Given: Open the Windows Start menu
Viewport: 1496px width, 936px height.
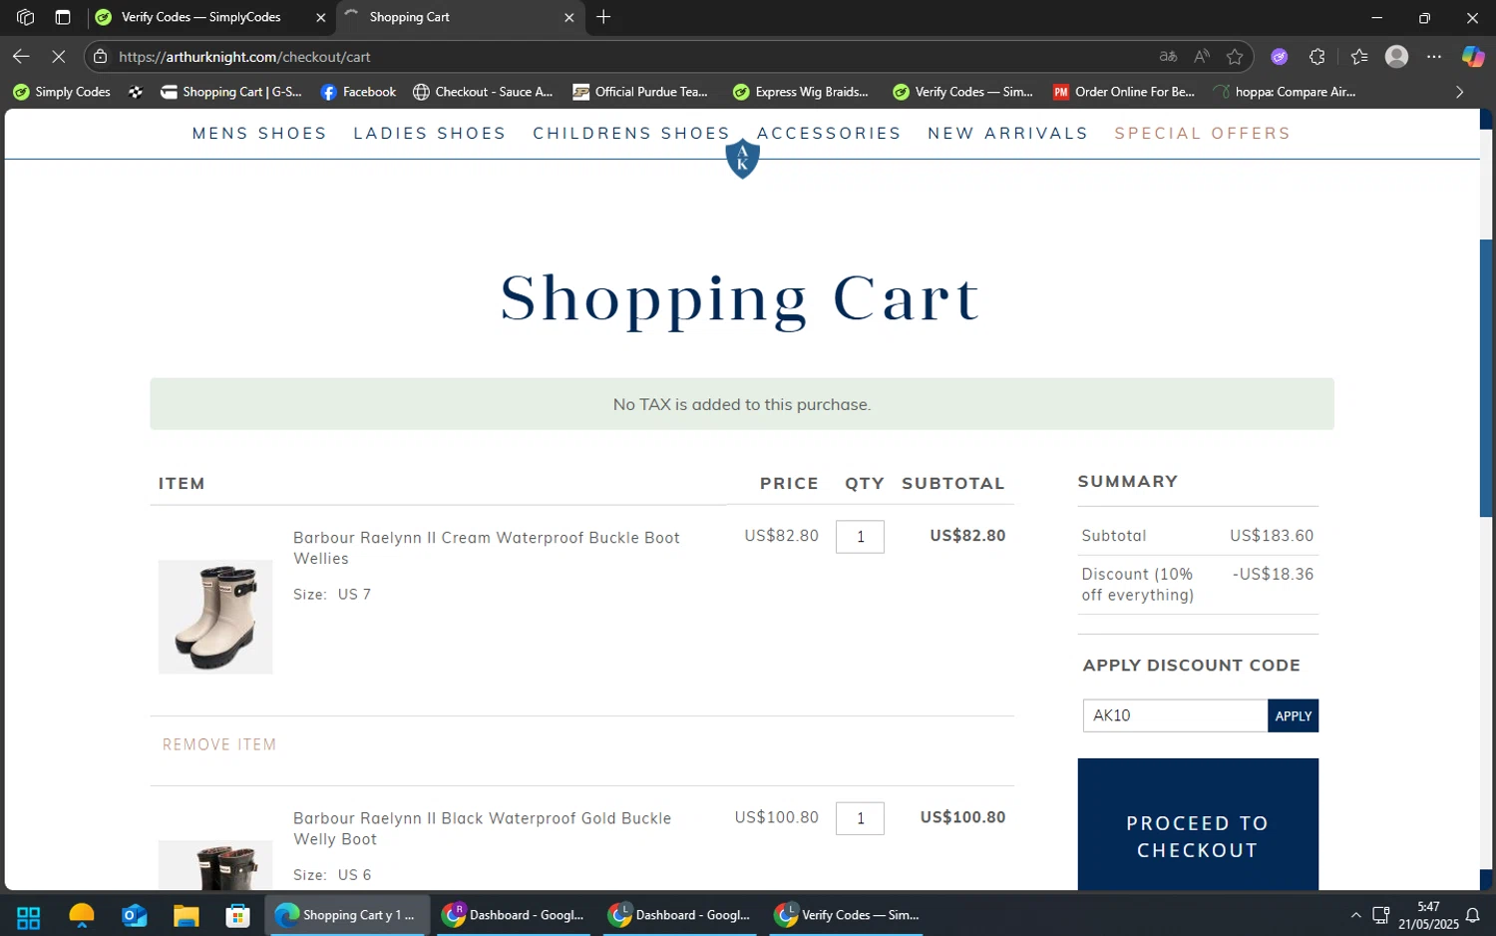Looking at the screenshot, I should (x=28, y=916).
